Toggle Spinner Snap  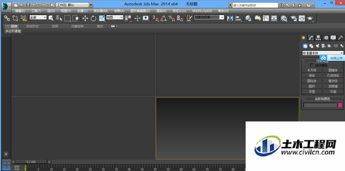(180, 19)
